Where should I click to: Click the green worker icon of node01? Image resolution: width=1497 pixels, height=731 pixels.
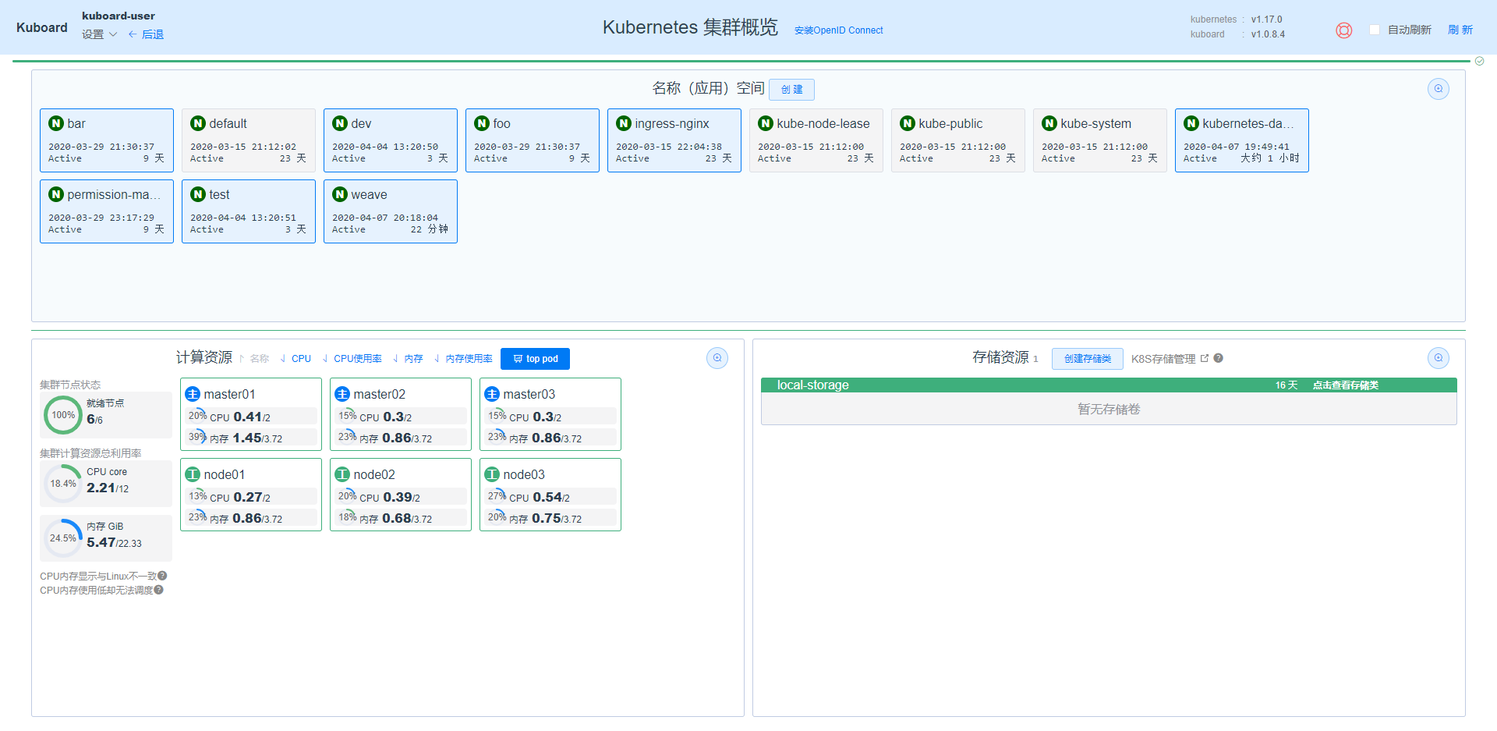click(193, 474)
